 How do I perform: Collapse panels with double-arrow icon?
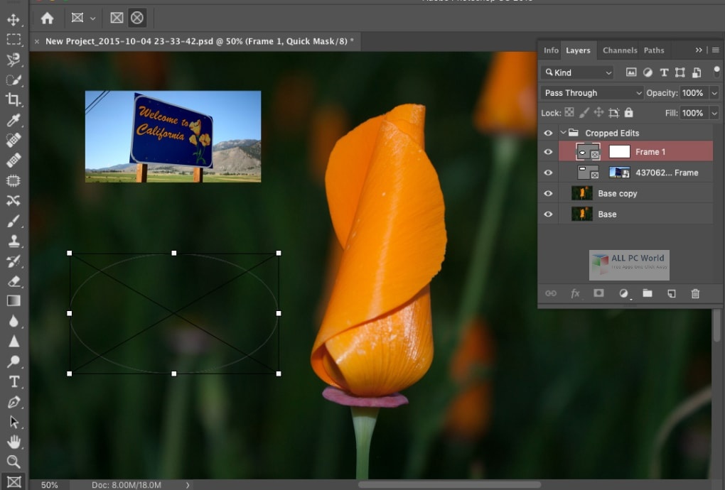[x=699, y=50]
